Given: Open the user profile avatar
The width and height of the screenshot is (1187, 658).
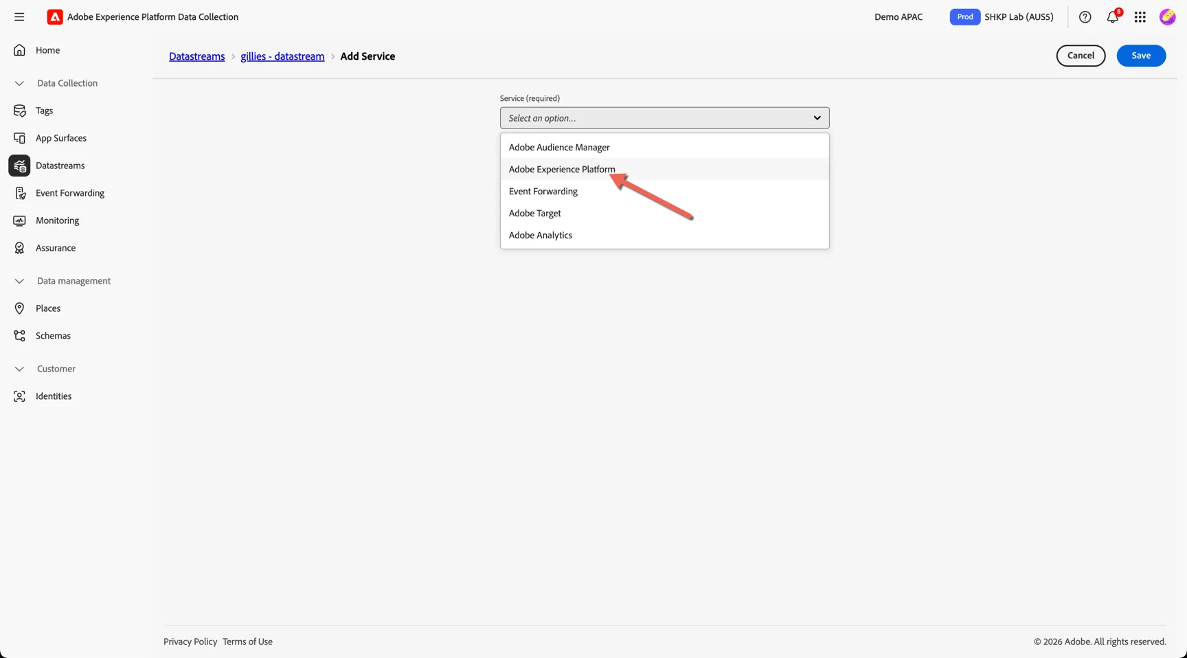Looking at the screenshot, I should click(x=1167, y=17).
